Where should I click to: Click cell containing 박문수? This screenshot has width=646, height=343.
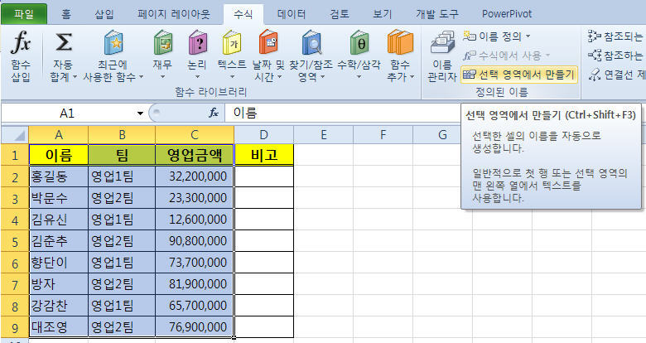coord(59,198)
